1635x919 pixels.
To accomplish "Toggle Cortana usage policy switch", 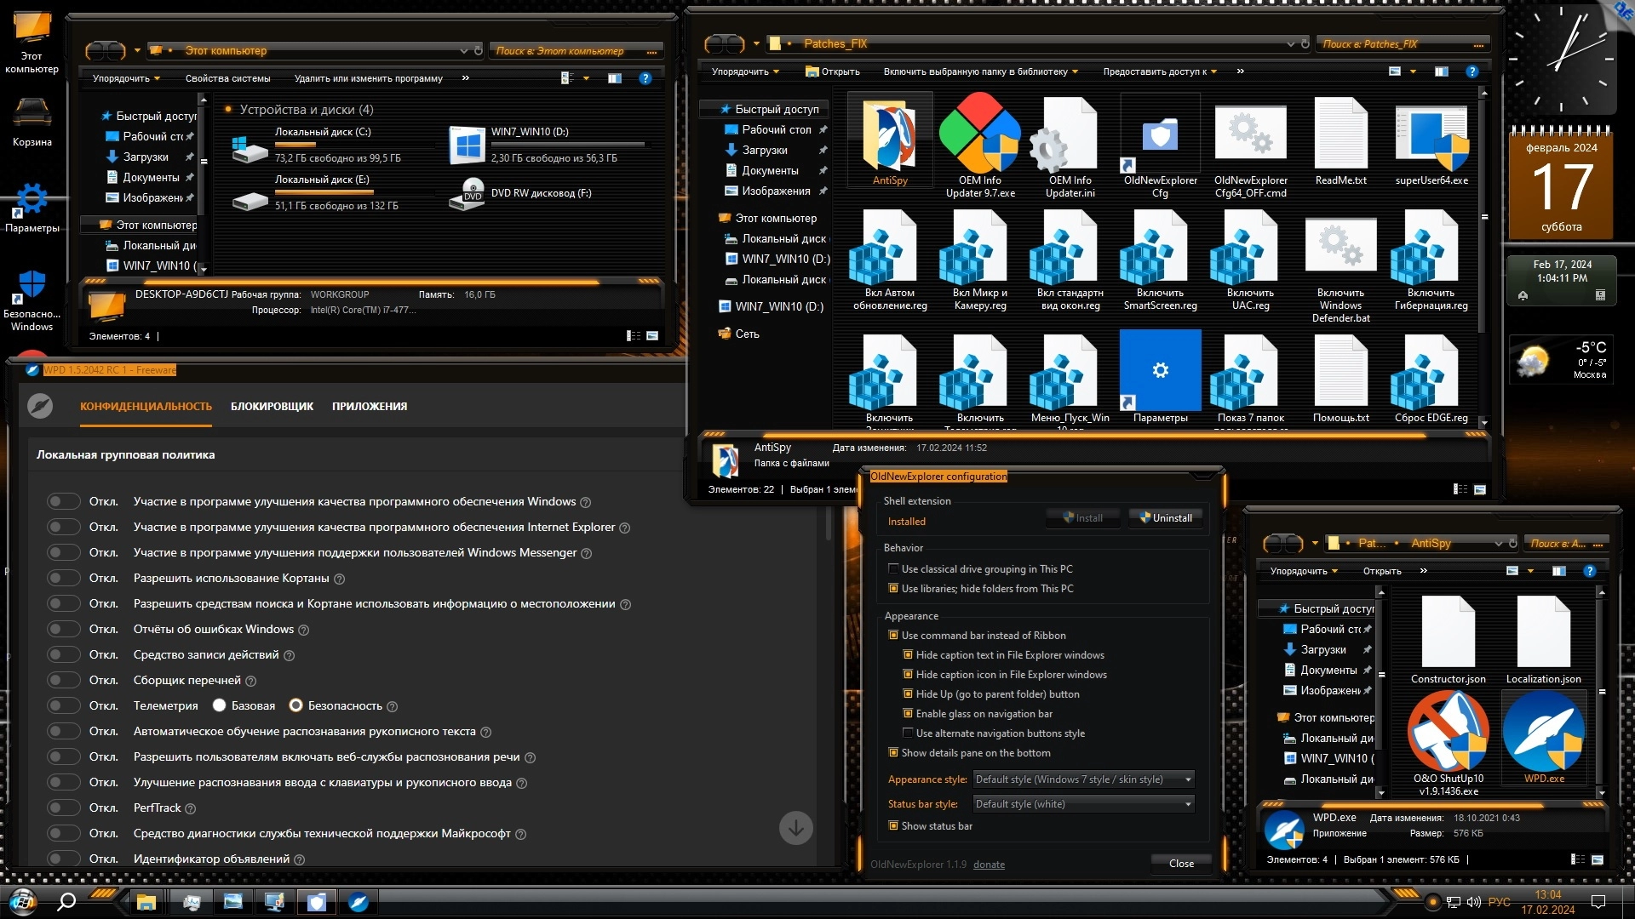I will 63,579.
